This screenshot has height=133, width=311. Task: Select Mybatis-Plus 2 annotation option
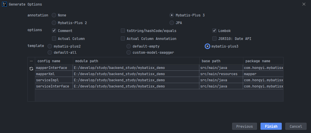coord(54,23)
